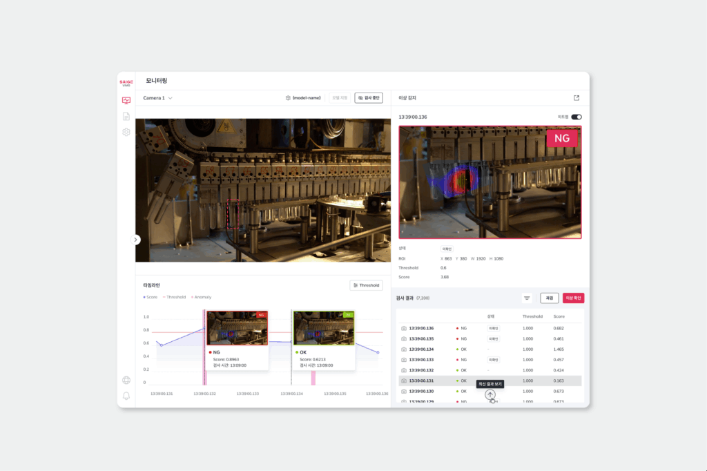Select result row 13:39:00.133
The image size is (707, 471).
[490, 360]
